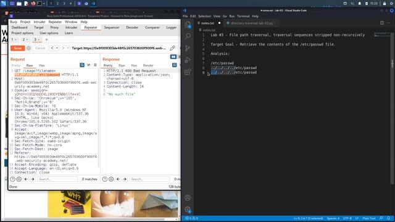Image resolution: width=395 pixels, height=222 pixels.
Task: Change indentation Spaces: 4 in status bar
Action: pos(333,218)
